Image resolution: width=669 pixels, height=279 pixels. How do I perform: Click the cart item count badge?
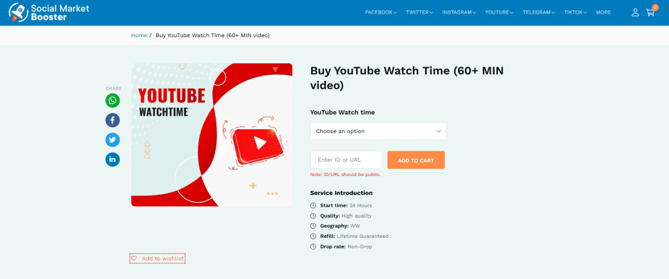coord(655,7)
